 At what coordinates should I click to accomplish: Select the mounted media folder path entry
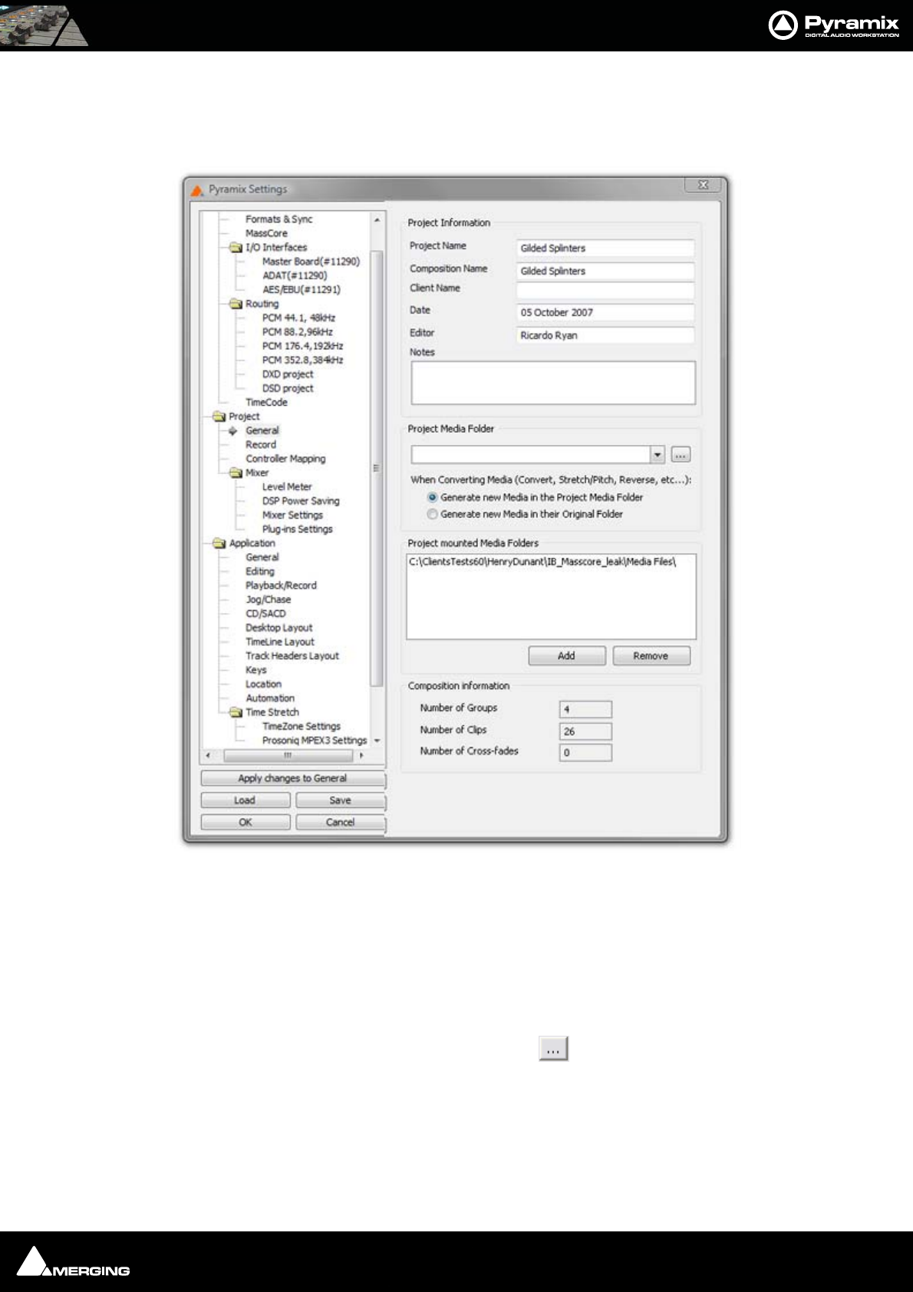542,562
